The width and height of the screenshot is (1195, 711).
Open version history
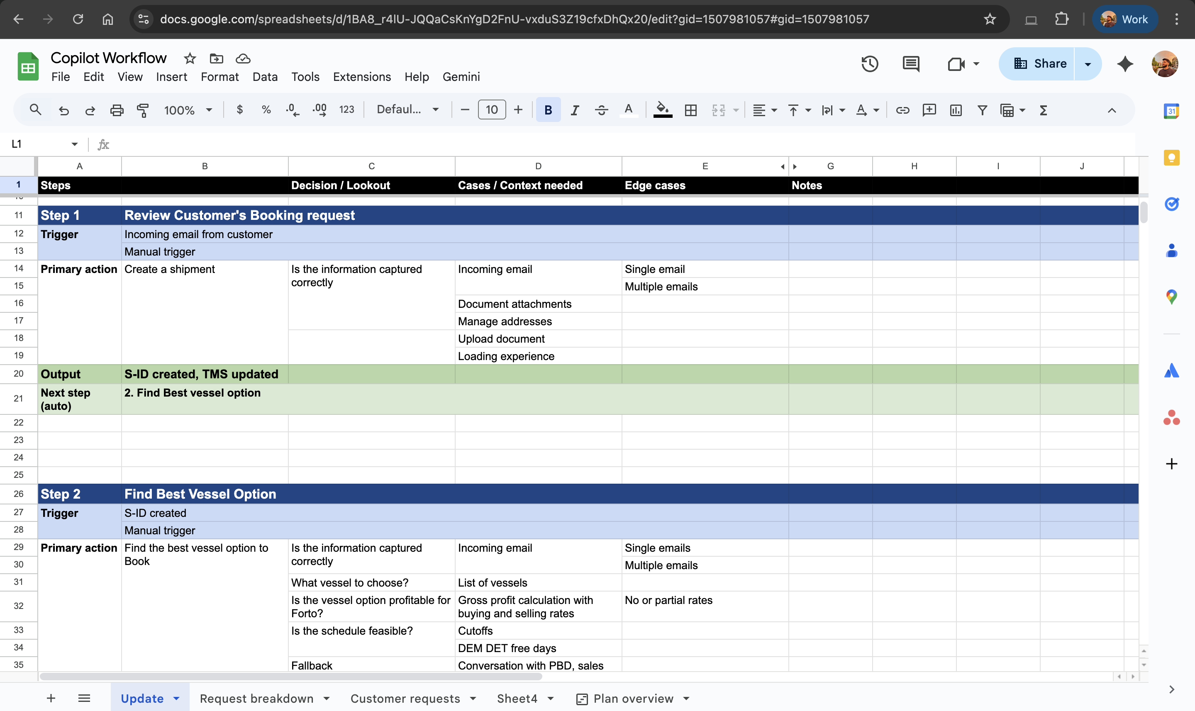[x=869, y=63]
